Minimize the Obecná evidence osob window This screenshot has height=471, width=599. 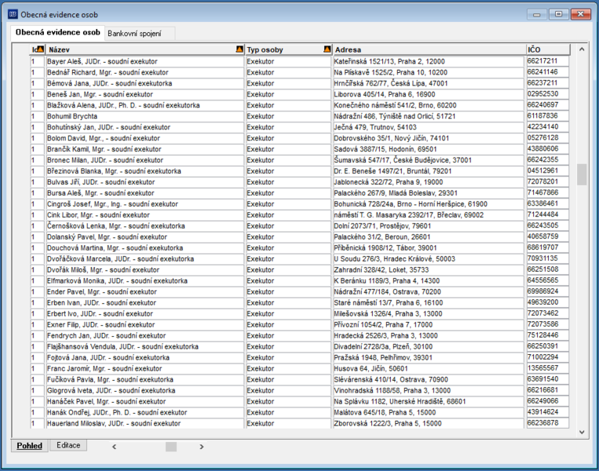point(537,14)
